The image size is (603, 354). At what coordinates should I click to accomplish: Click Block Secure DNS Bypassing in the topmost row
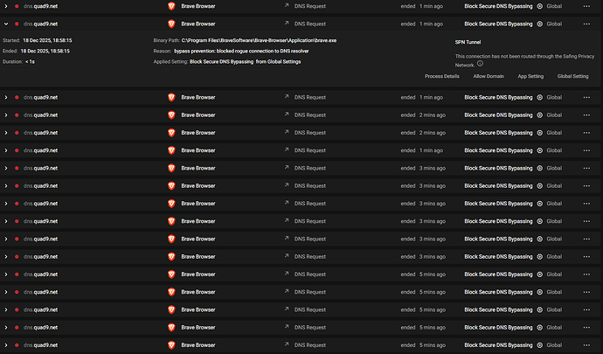pyautogui.click(x=498, y=5)
